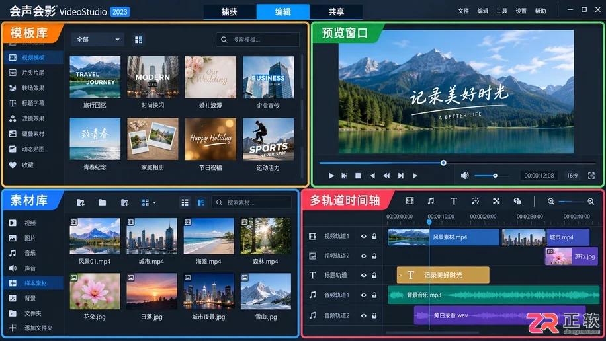This screenshot has height=341, width=606.
Task: Switch media library to list view
Action: [x=185, y=202]
